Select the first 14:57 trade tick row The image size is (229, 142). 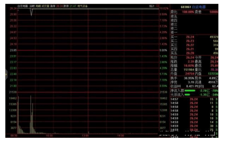click(194, 99)
